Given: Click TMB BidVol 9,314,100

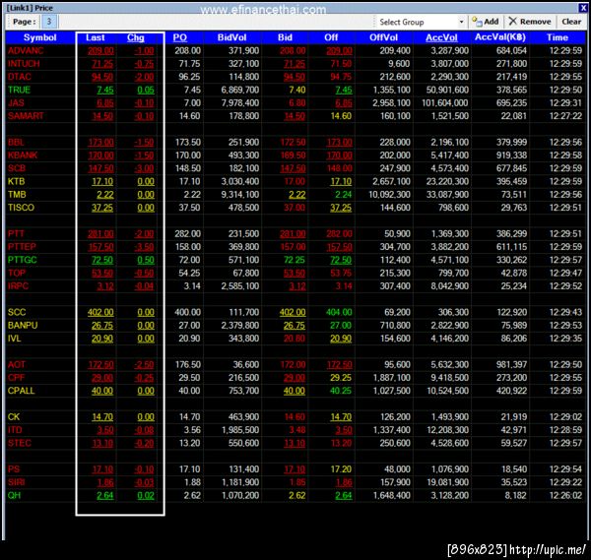Looking at the screenshot, I should (x=240, y=195).
